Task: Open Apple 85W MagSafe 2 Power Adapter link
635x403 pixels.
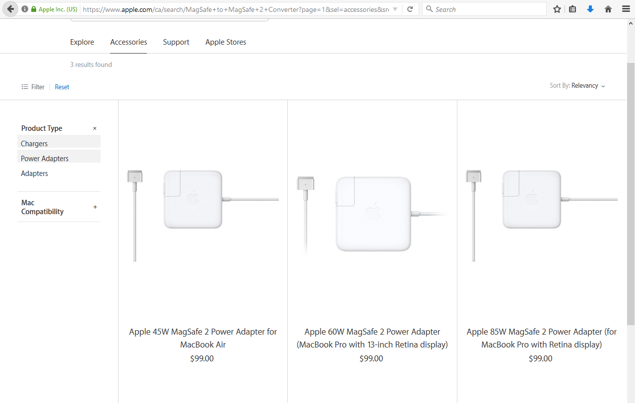Action: pos(542,338)
